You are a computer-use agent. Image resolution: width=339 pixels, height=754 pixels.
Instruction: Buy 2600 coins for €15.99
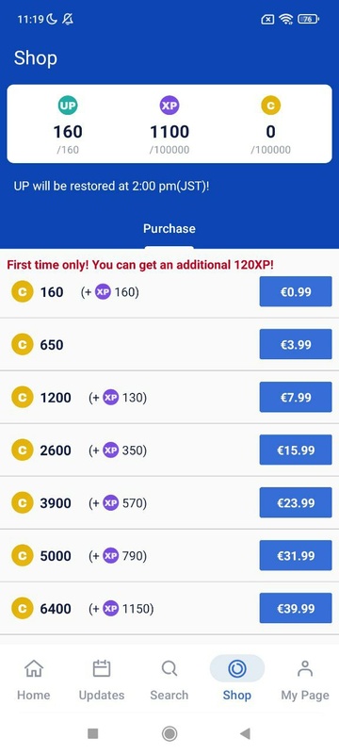pos(296,451)
